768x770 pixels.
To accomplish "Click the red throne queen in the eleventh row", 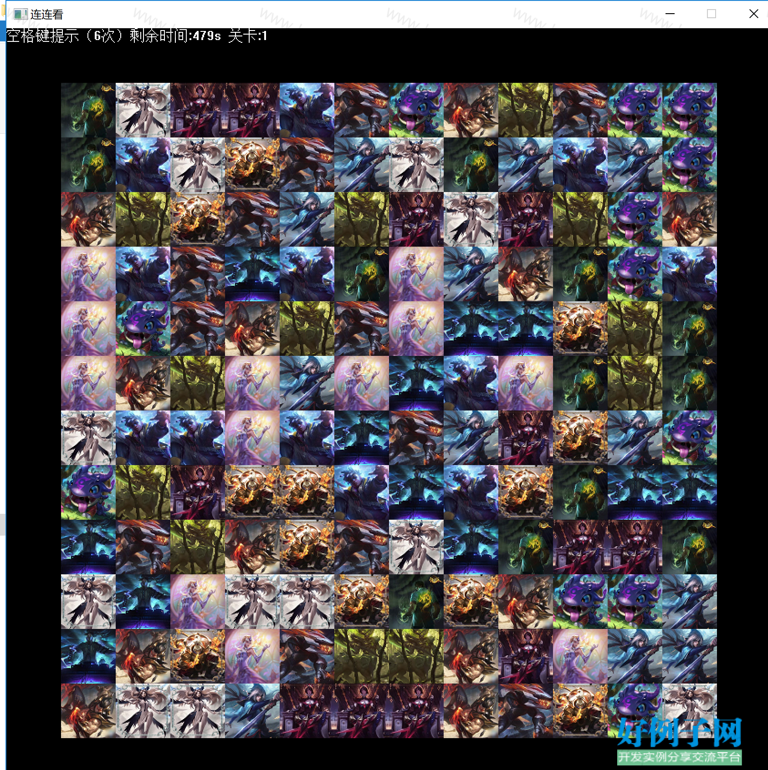I will pyautogui.click(x=526, y=656).
